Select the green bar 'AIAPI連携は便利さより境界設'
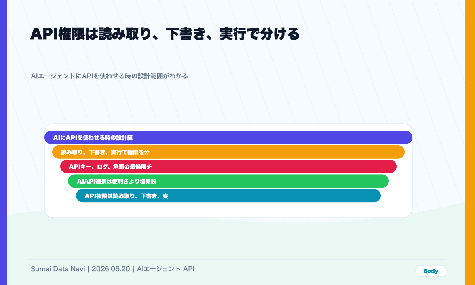The image size is (475, 285). (x=228, y=181)
